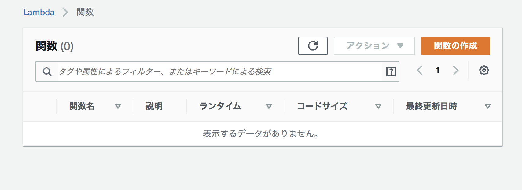Click the previous page arrow

[x=419, y=70]
